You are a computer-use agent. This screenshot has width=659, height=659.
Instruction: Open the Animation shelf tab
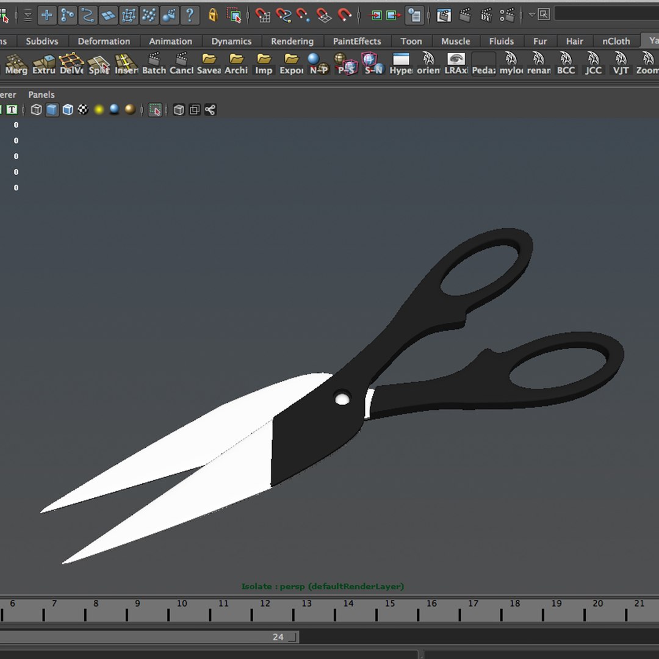tap(171, 41)
